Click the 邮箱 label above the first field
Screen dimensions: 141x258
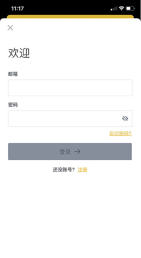[13, 74]
